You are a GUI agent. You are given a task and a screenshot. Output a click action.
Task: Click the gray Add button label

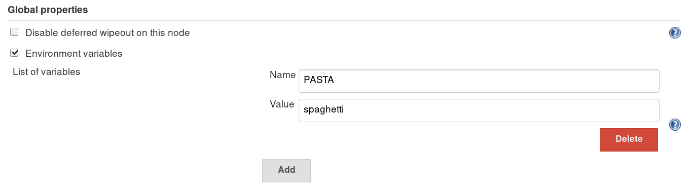286,170
